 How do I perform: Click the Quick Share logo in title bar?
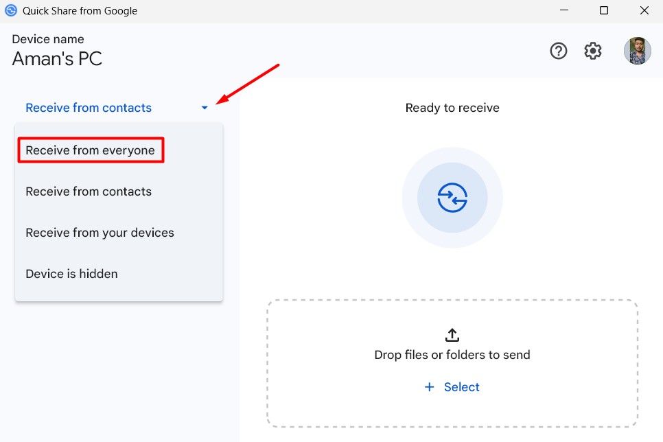pos(10,10)
